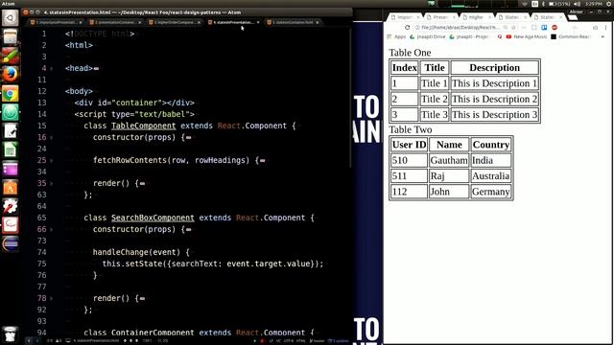614x345 pixels.
Task: Click the TableComponent class name in code
Action: [x=143, y=126]
